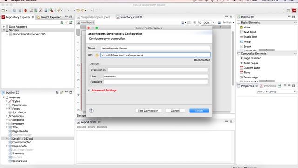Switch to Project Explorer tab
The height and width of the screenshot is (168, 298).
pos(48,17)
